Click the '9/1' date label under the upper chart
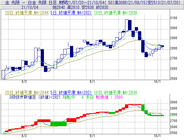The height and width of the screenshot is (140, 184). coord(92,81)
